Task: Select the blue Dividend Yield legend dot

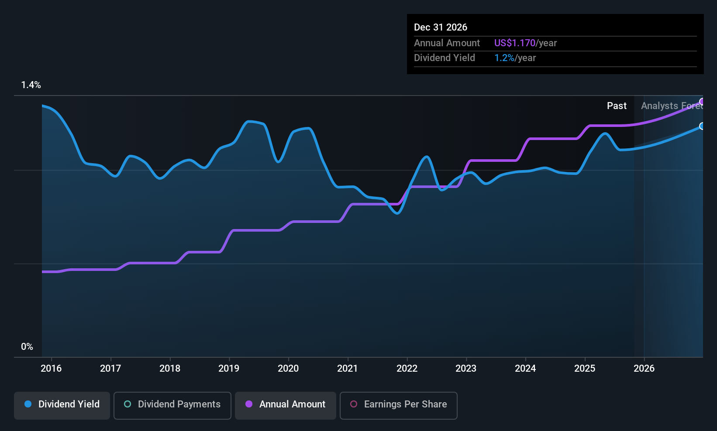Action: (x=28, y=404)
